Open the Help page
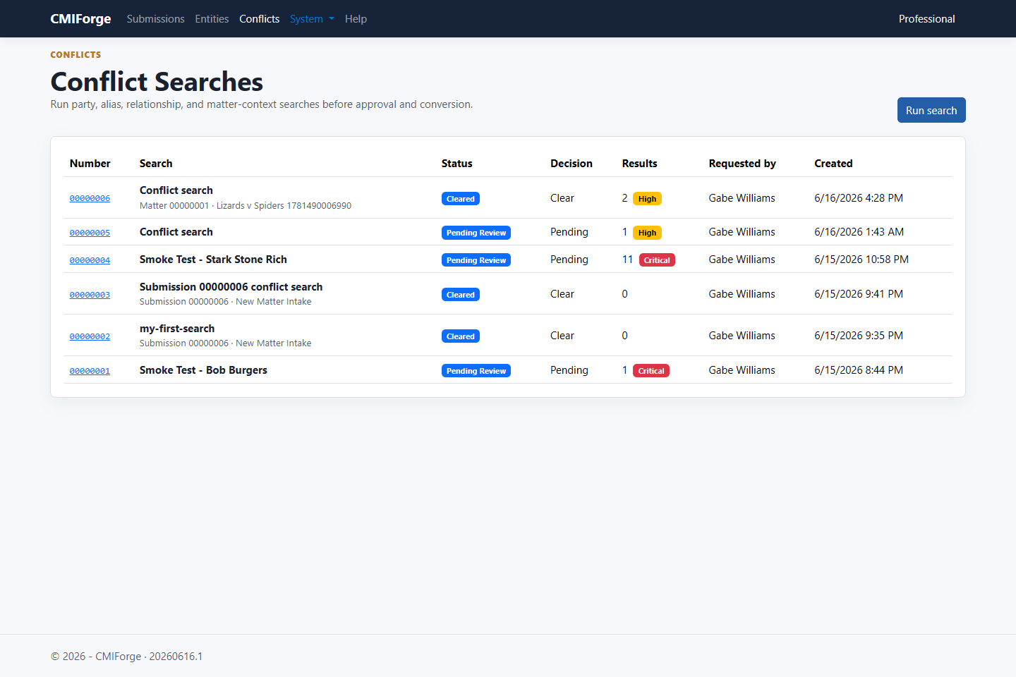 356,19
